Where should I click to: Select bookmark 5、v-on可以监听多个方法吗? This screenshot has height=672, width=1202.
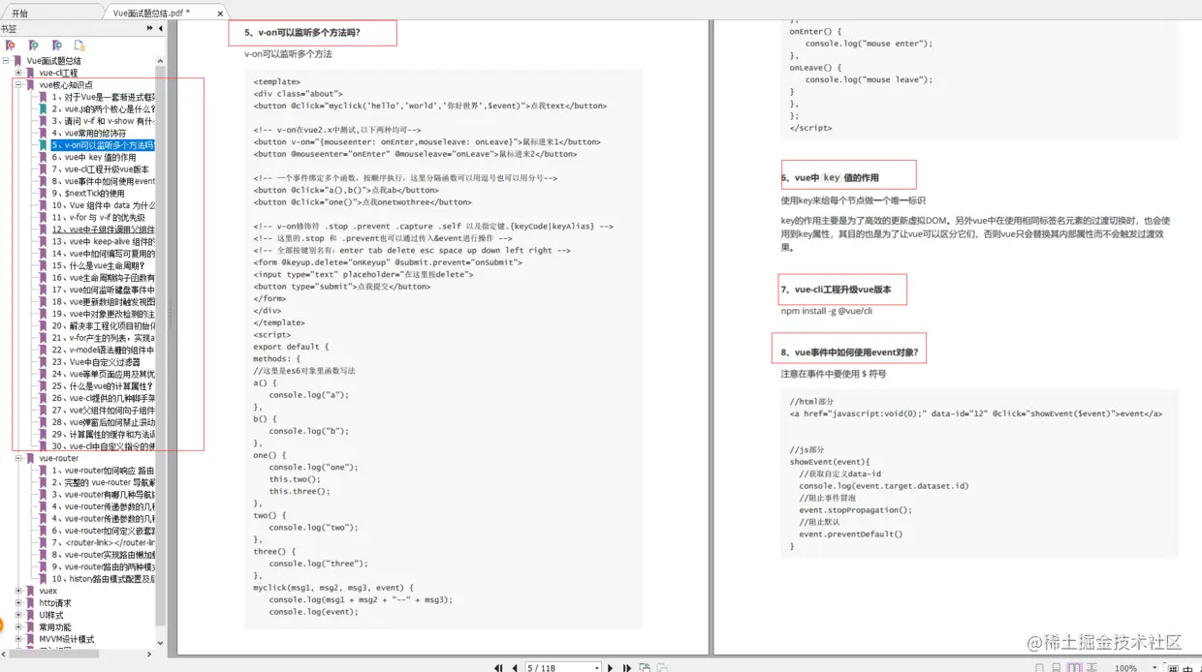pyautogui.click(x=103, y=145)
